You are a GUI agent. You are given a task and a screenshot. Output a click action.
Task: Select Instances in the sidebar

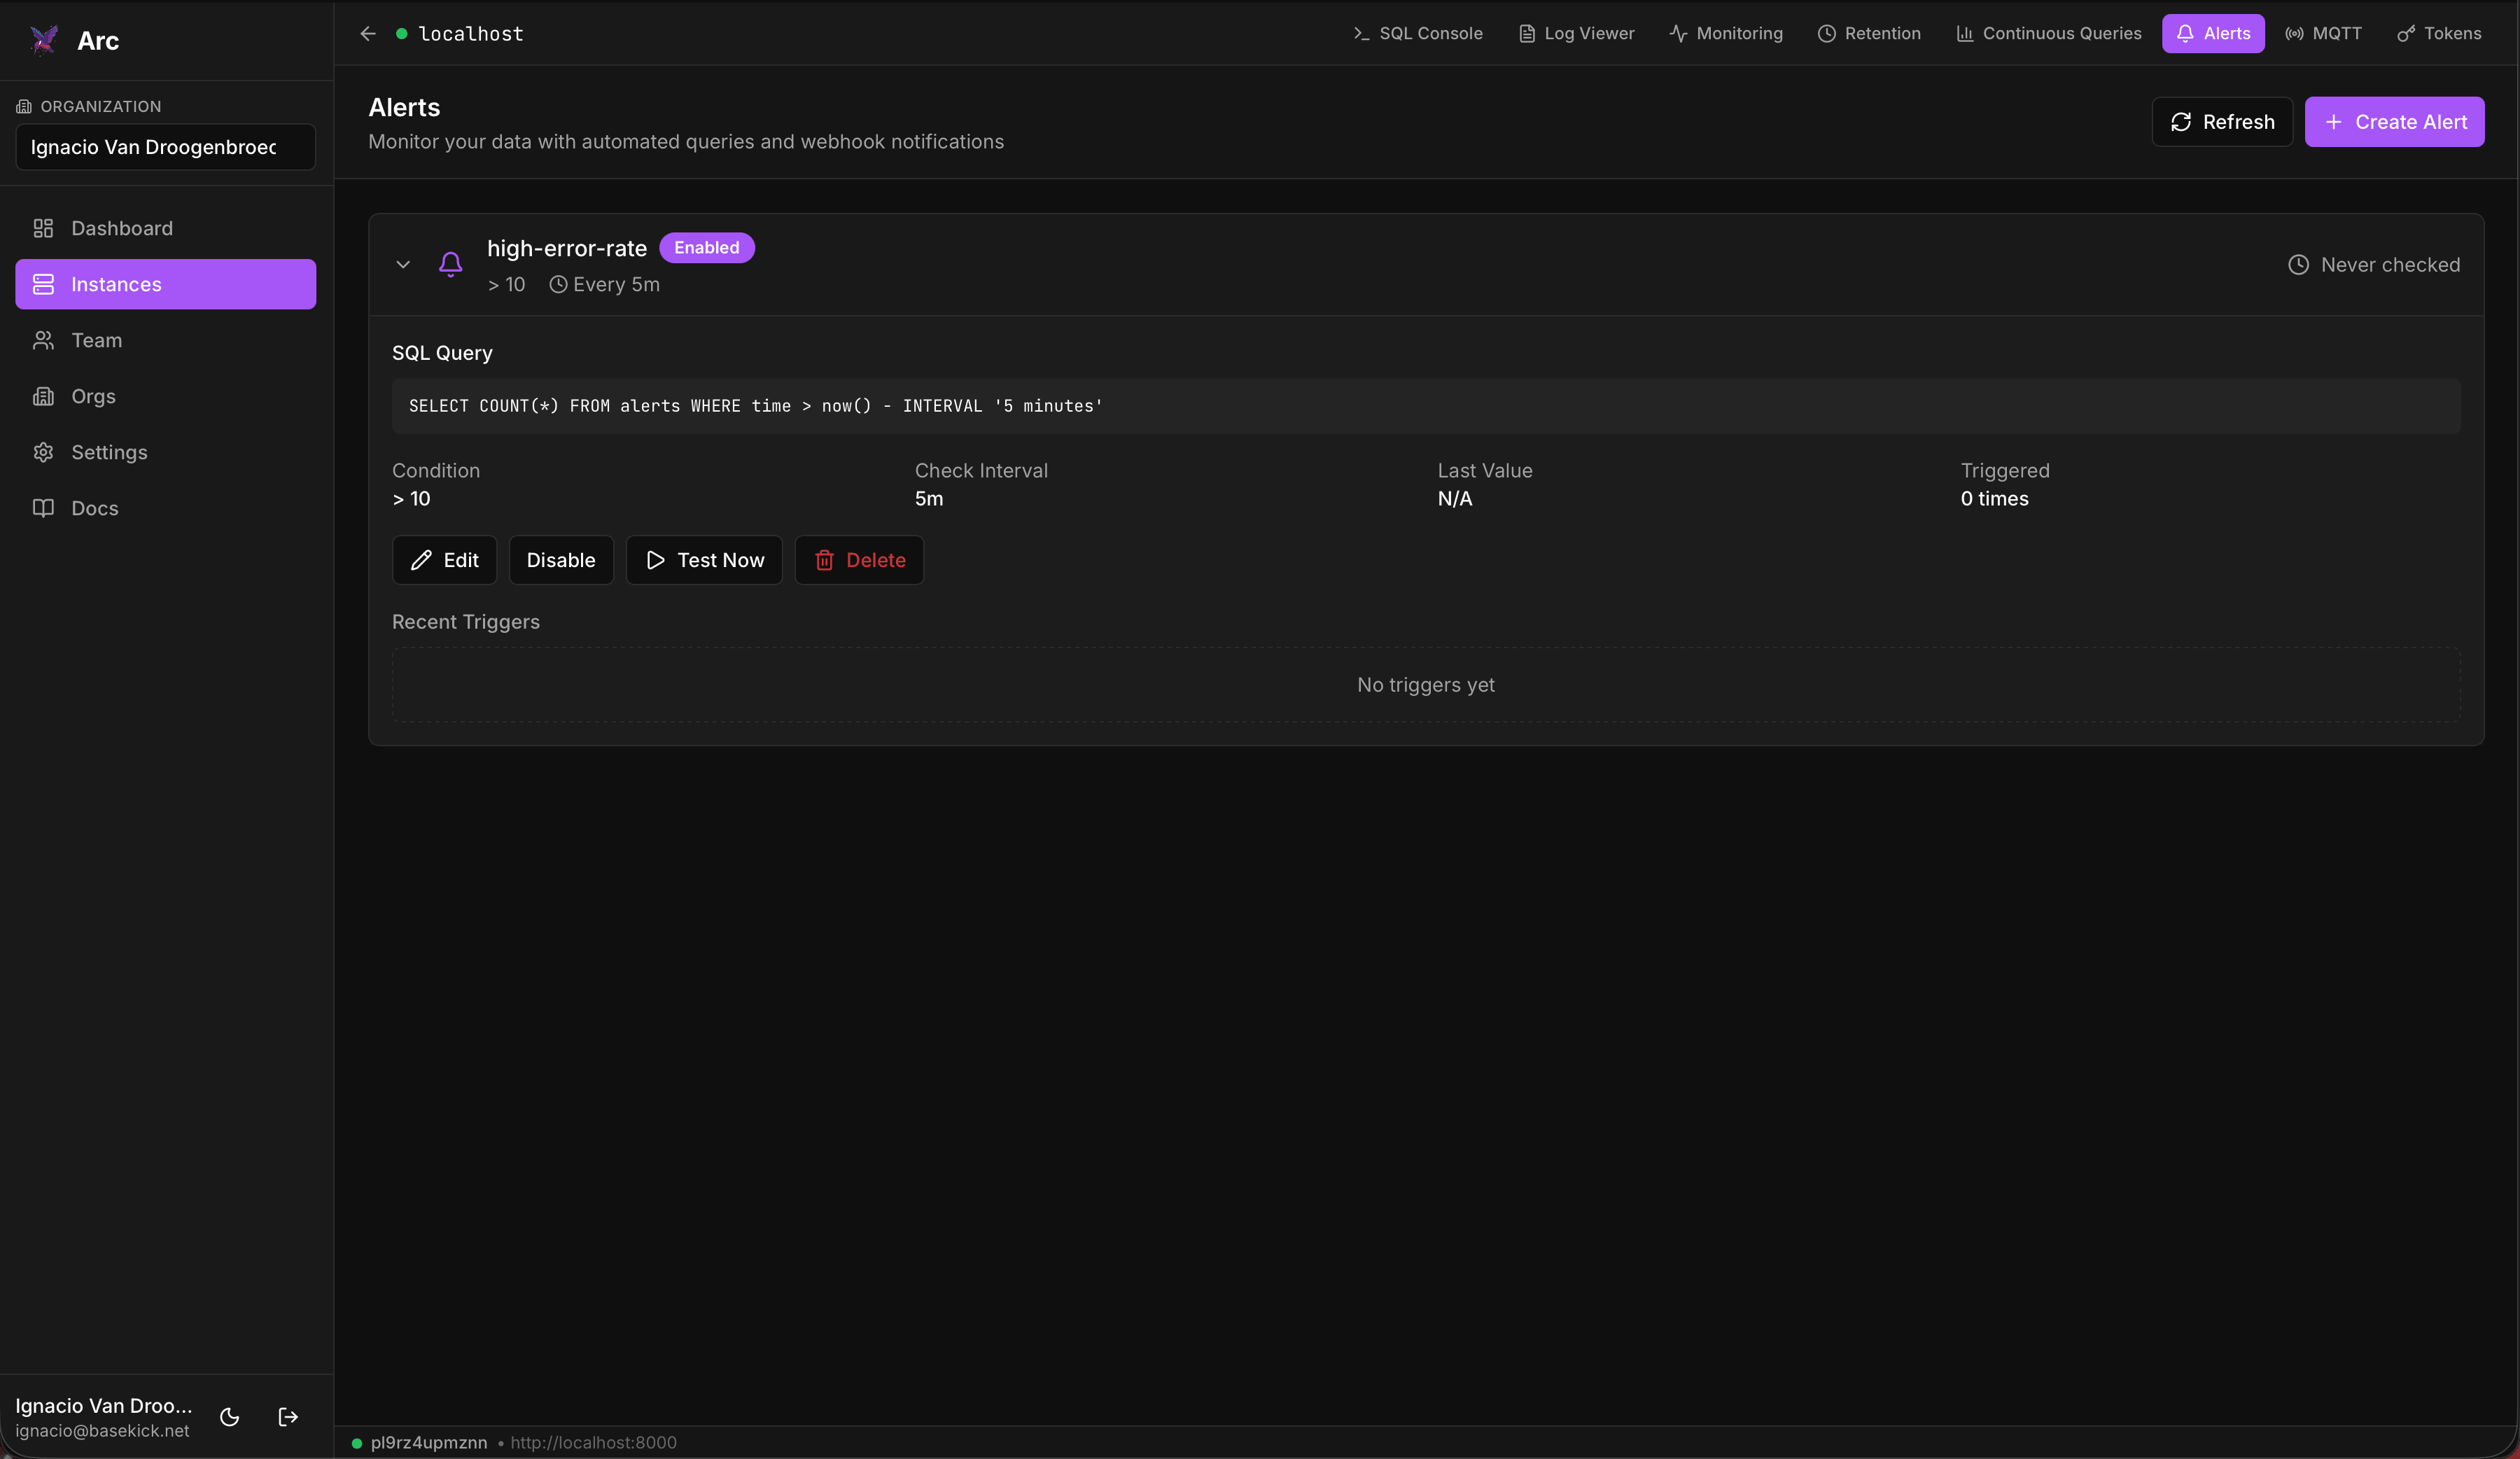tap(165, 284)
